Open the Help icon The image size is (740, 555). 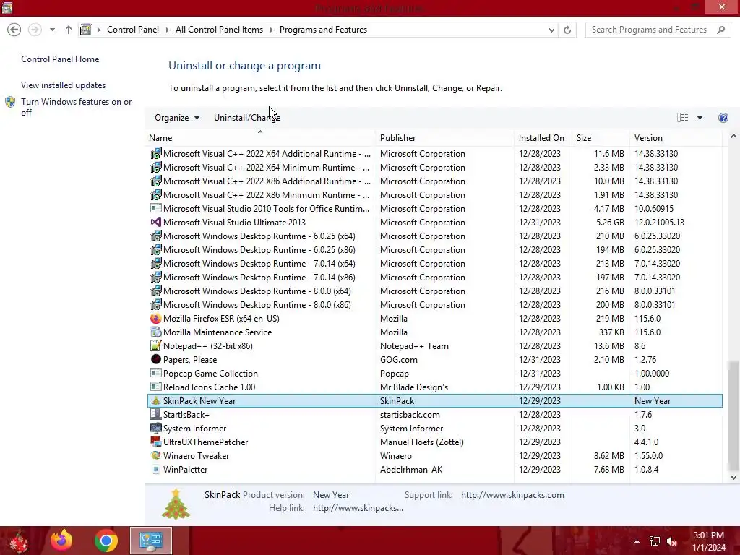(723, 118)
